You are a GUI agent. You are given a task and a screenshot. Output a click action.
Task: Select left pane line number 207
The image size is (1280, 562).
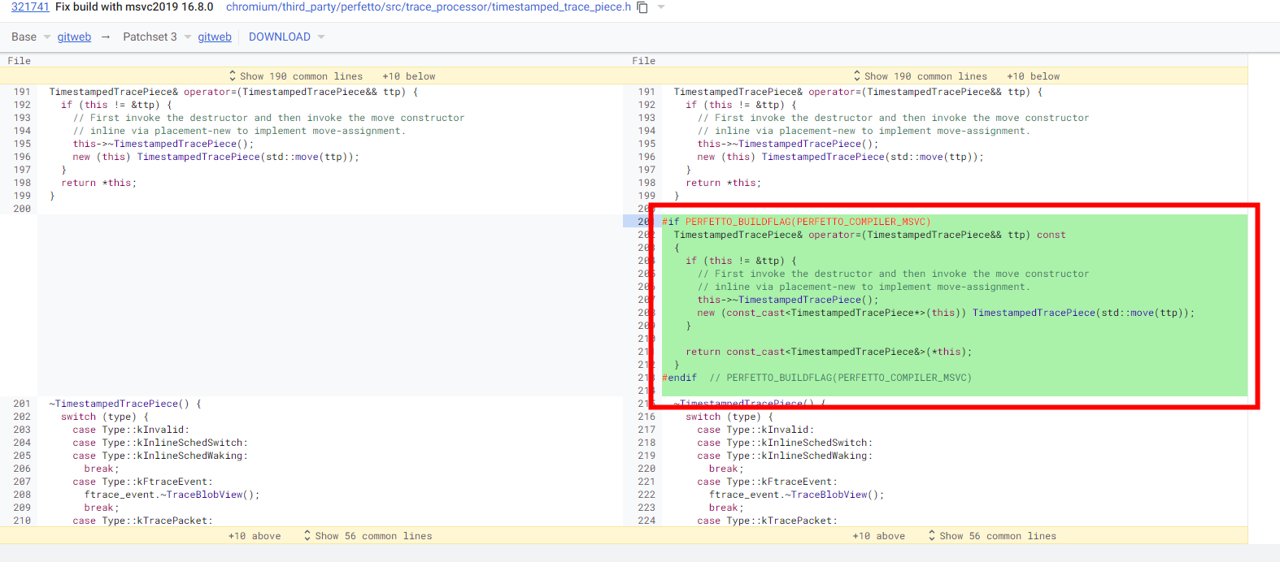click(22, 482)
